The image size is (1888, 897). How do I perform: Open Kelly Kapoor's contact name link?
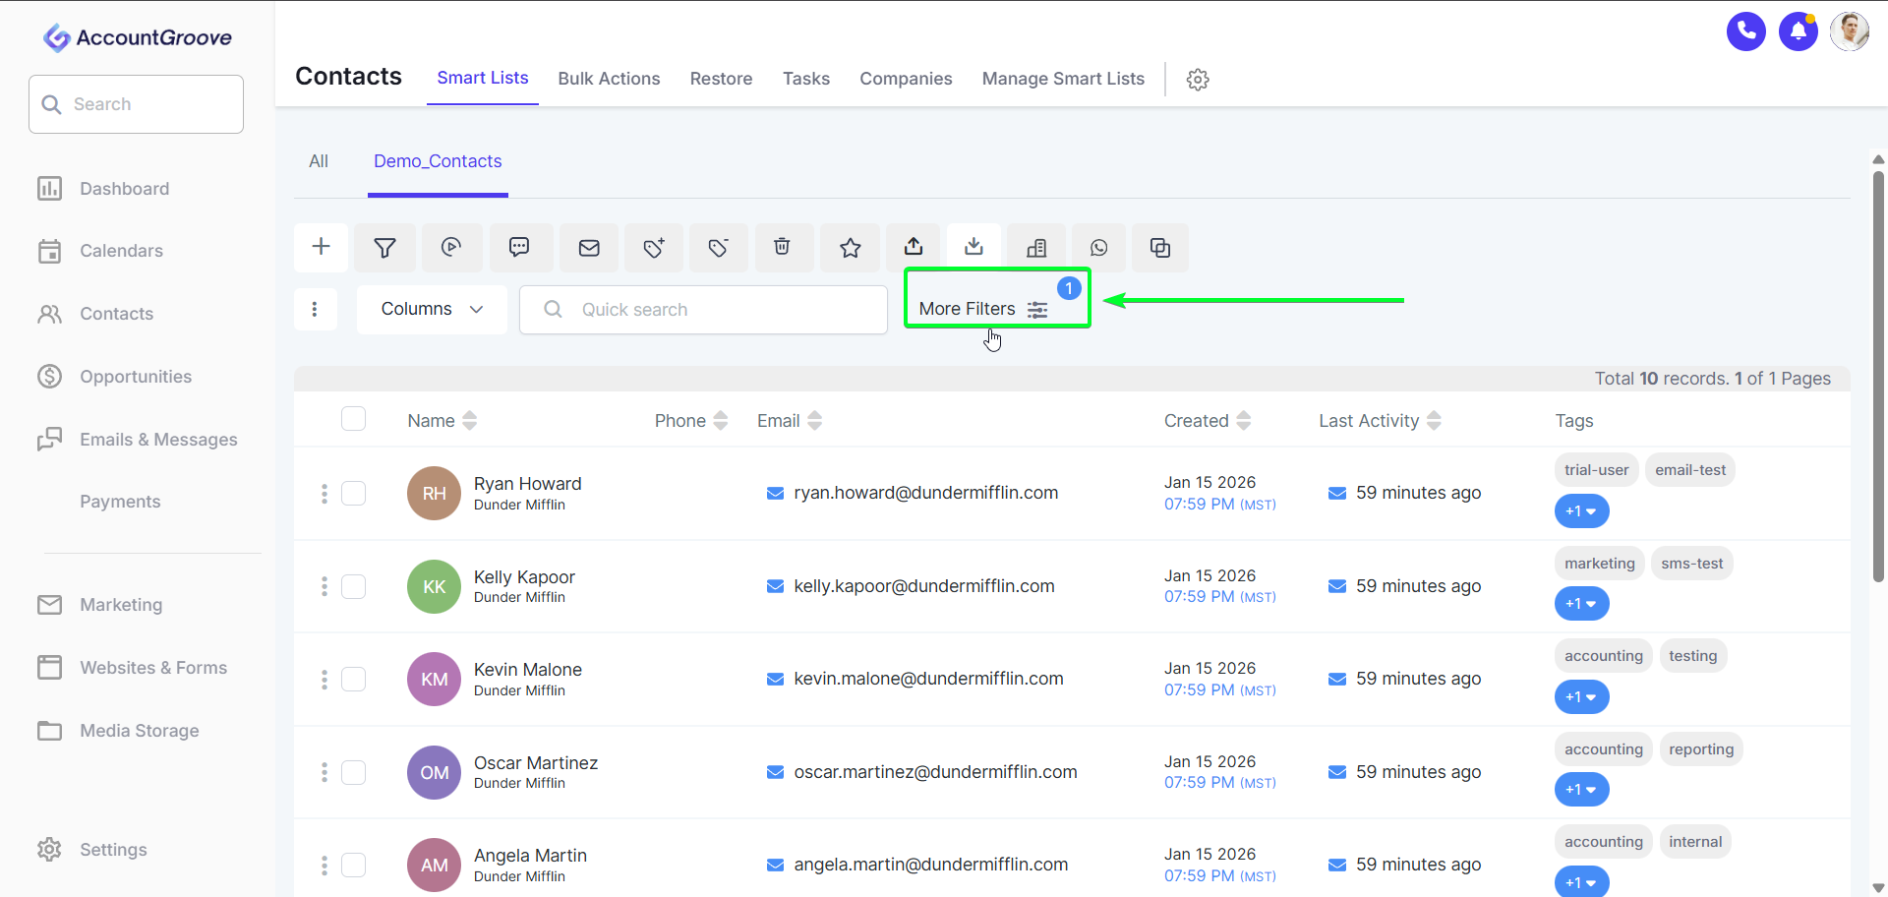pyautogui.click(x=524, y=577)
